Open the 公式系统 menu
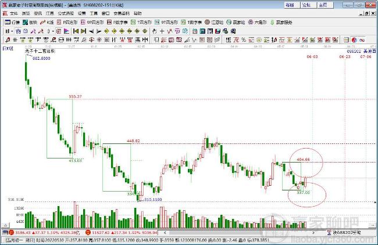378x245 pixels. tap(66, 13)
